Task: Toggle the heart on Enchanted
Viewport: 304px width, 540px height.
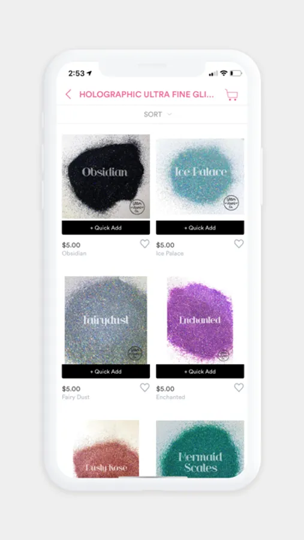Action: 239,388
